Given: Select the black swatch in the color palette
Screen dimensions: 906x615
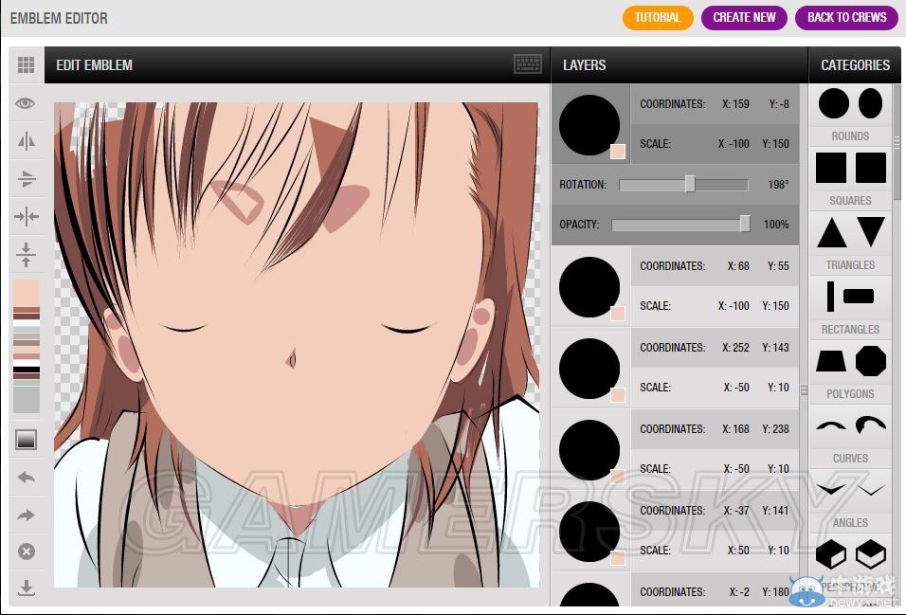Looking at the screenshot, I should [x=26, y=369].
